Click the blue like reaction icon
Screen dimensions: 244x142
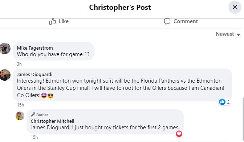pyautogui.click(x=222, y=102)
